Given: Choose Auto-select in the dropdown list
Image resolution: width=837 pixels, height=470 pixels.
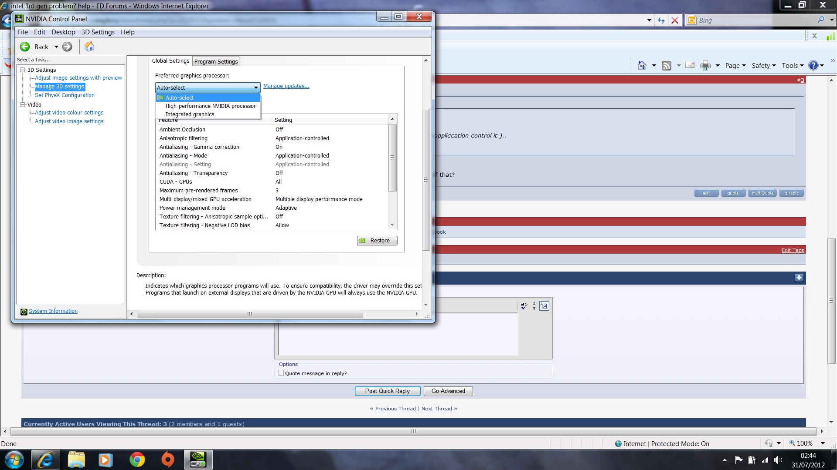Looking at the screenshot, I should [x=208, y=97].
